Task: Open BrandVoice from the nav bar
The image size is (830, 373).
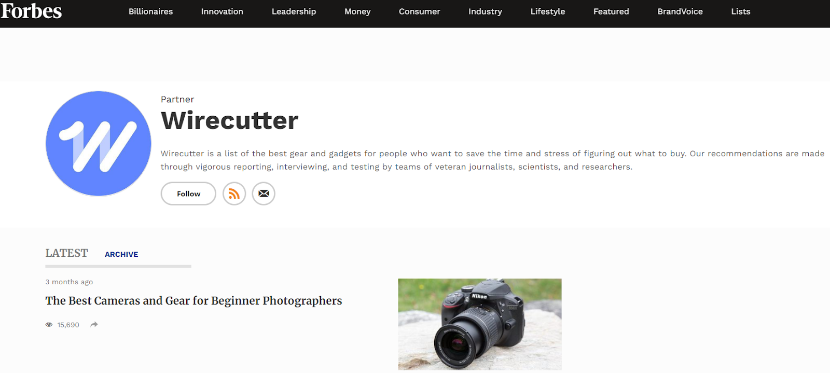Action: tap(680, 11)
